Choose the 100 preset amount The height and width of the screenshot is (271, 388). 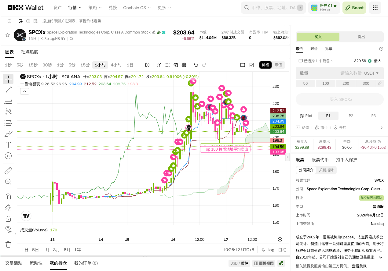point(326,84)
